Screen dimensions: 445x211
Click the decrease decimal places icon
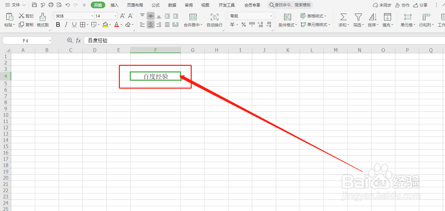coord(269,24)
